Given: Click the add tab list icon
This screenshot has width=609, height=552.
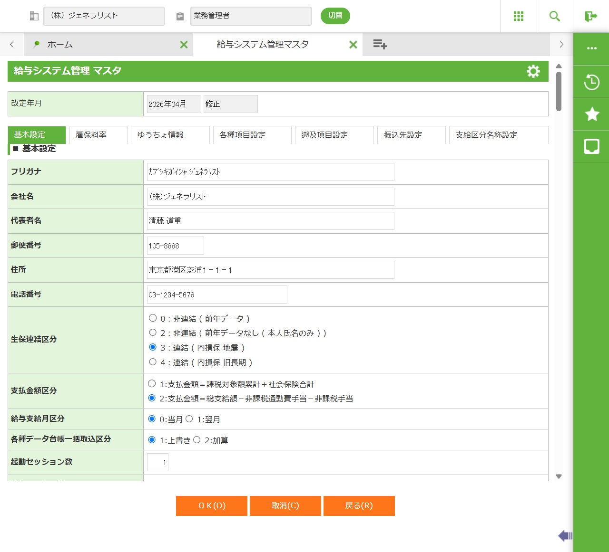Looking at the screenshot, I should [x=380, y=45].
